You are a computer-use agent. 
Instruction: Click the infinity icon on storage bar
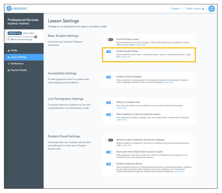36,37
